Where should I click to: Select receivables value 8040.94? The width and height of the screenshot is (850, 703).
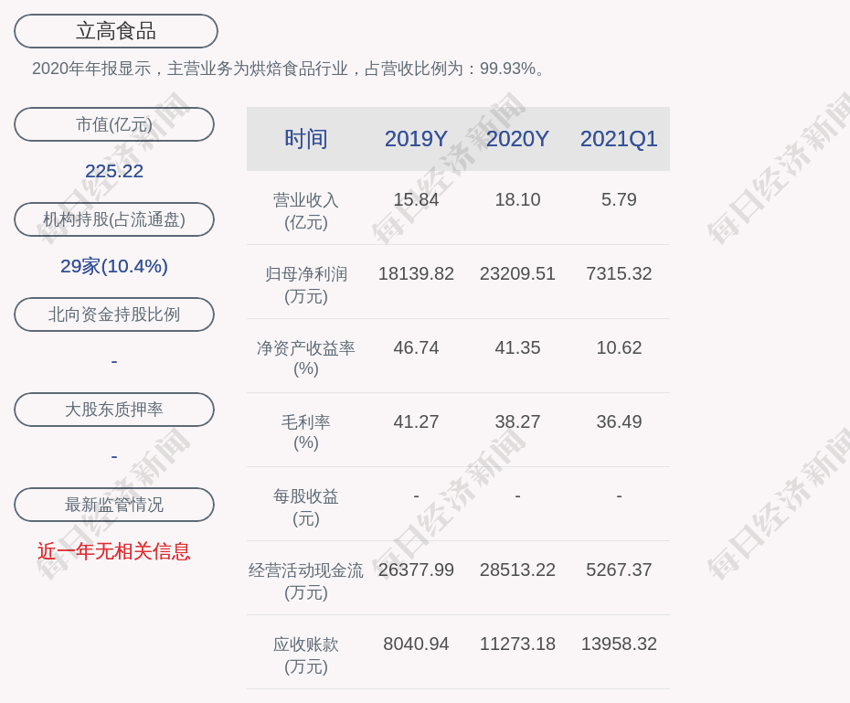coord(416,644)
